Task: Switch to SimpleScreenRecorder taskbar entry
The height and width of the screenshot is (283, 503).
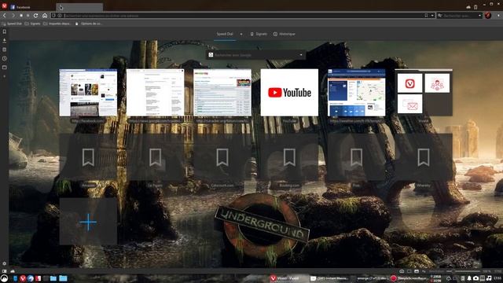Action: [409, 278]
